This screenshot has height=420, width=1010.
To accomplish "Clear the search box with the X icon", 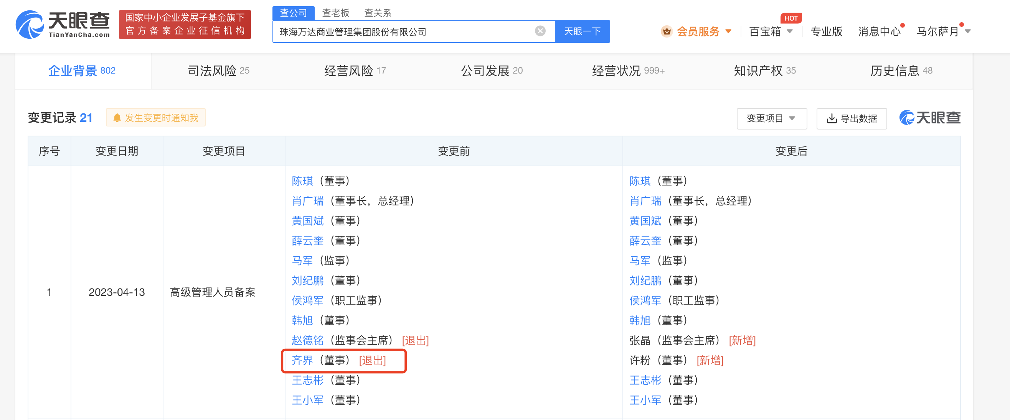I will click(540, 31).
